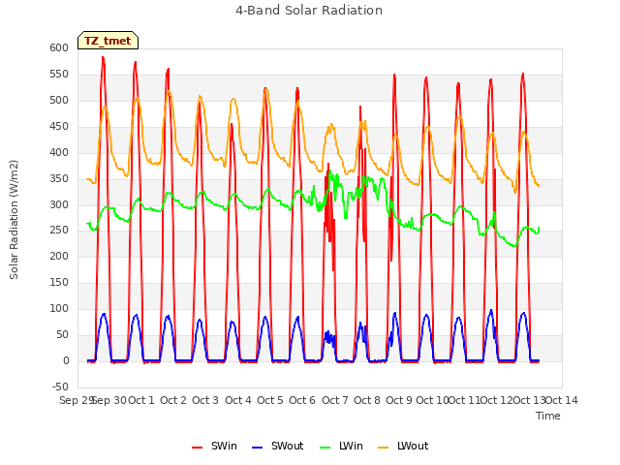Click the Oct 7 x-axis date label

pos(335,400)
